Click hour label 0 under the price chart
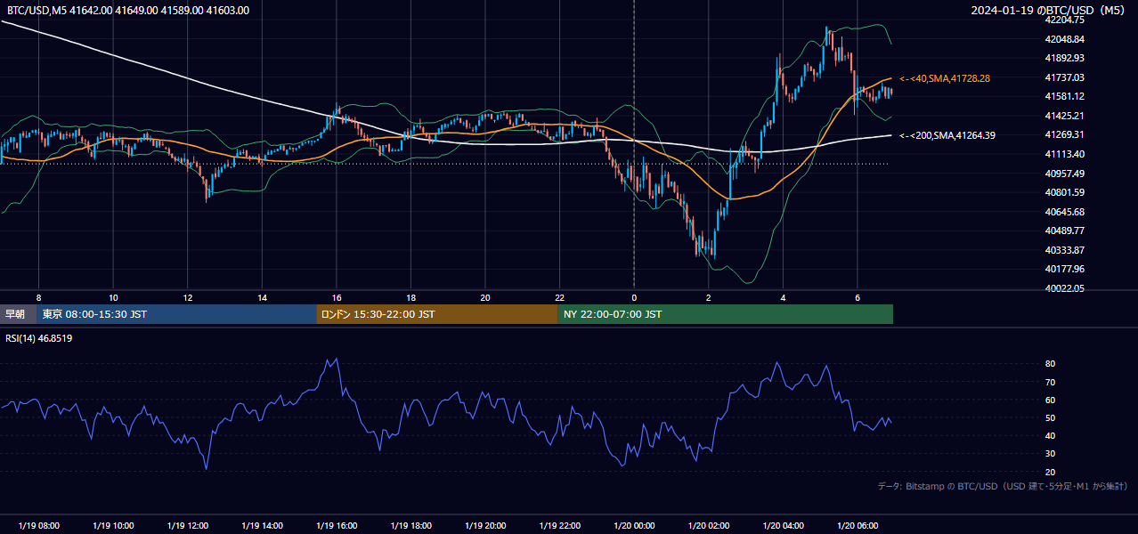The height and width of the screenshot is (534, 1138). (x=634, y=297)
